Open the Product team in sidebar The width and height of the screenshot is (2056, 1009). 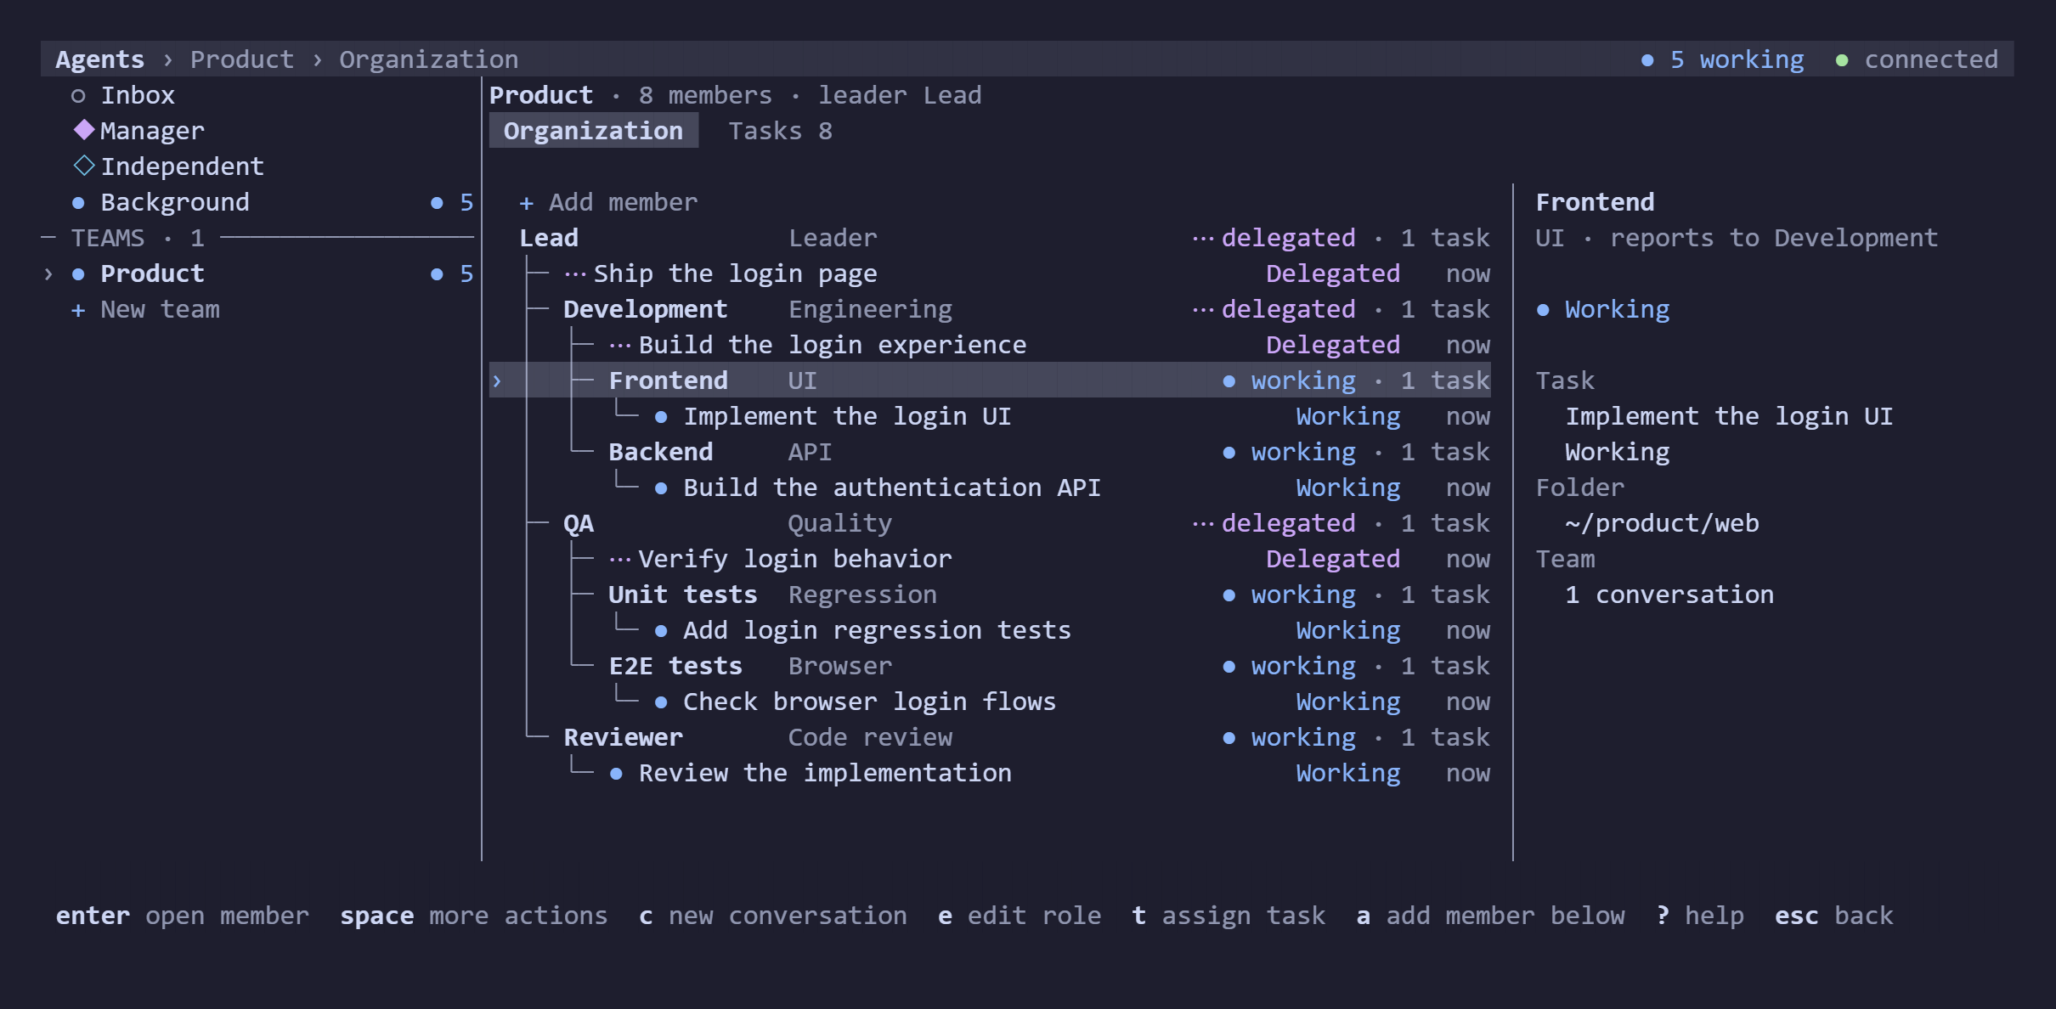tap(259, 273)
